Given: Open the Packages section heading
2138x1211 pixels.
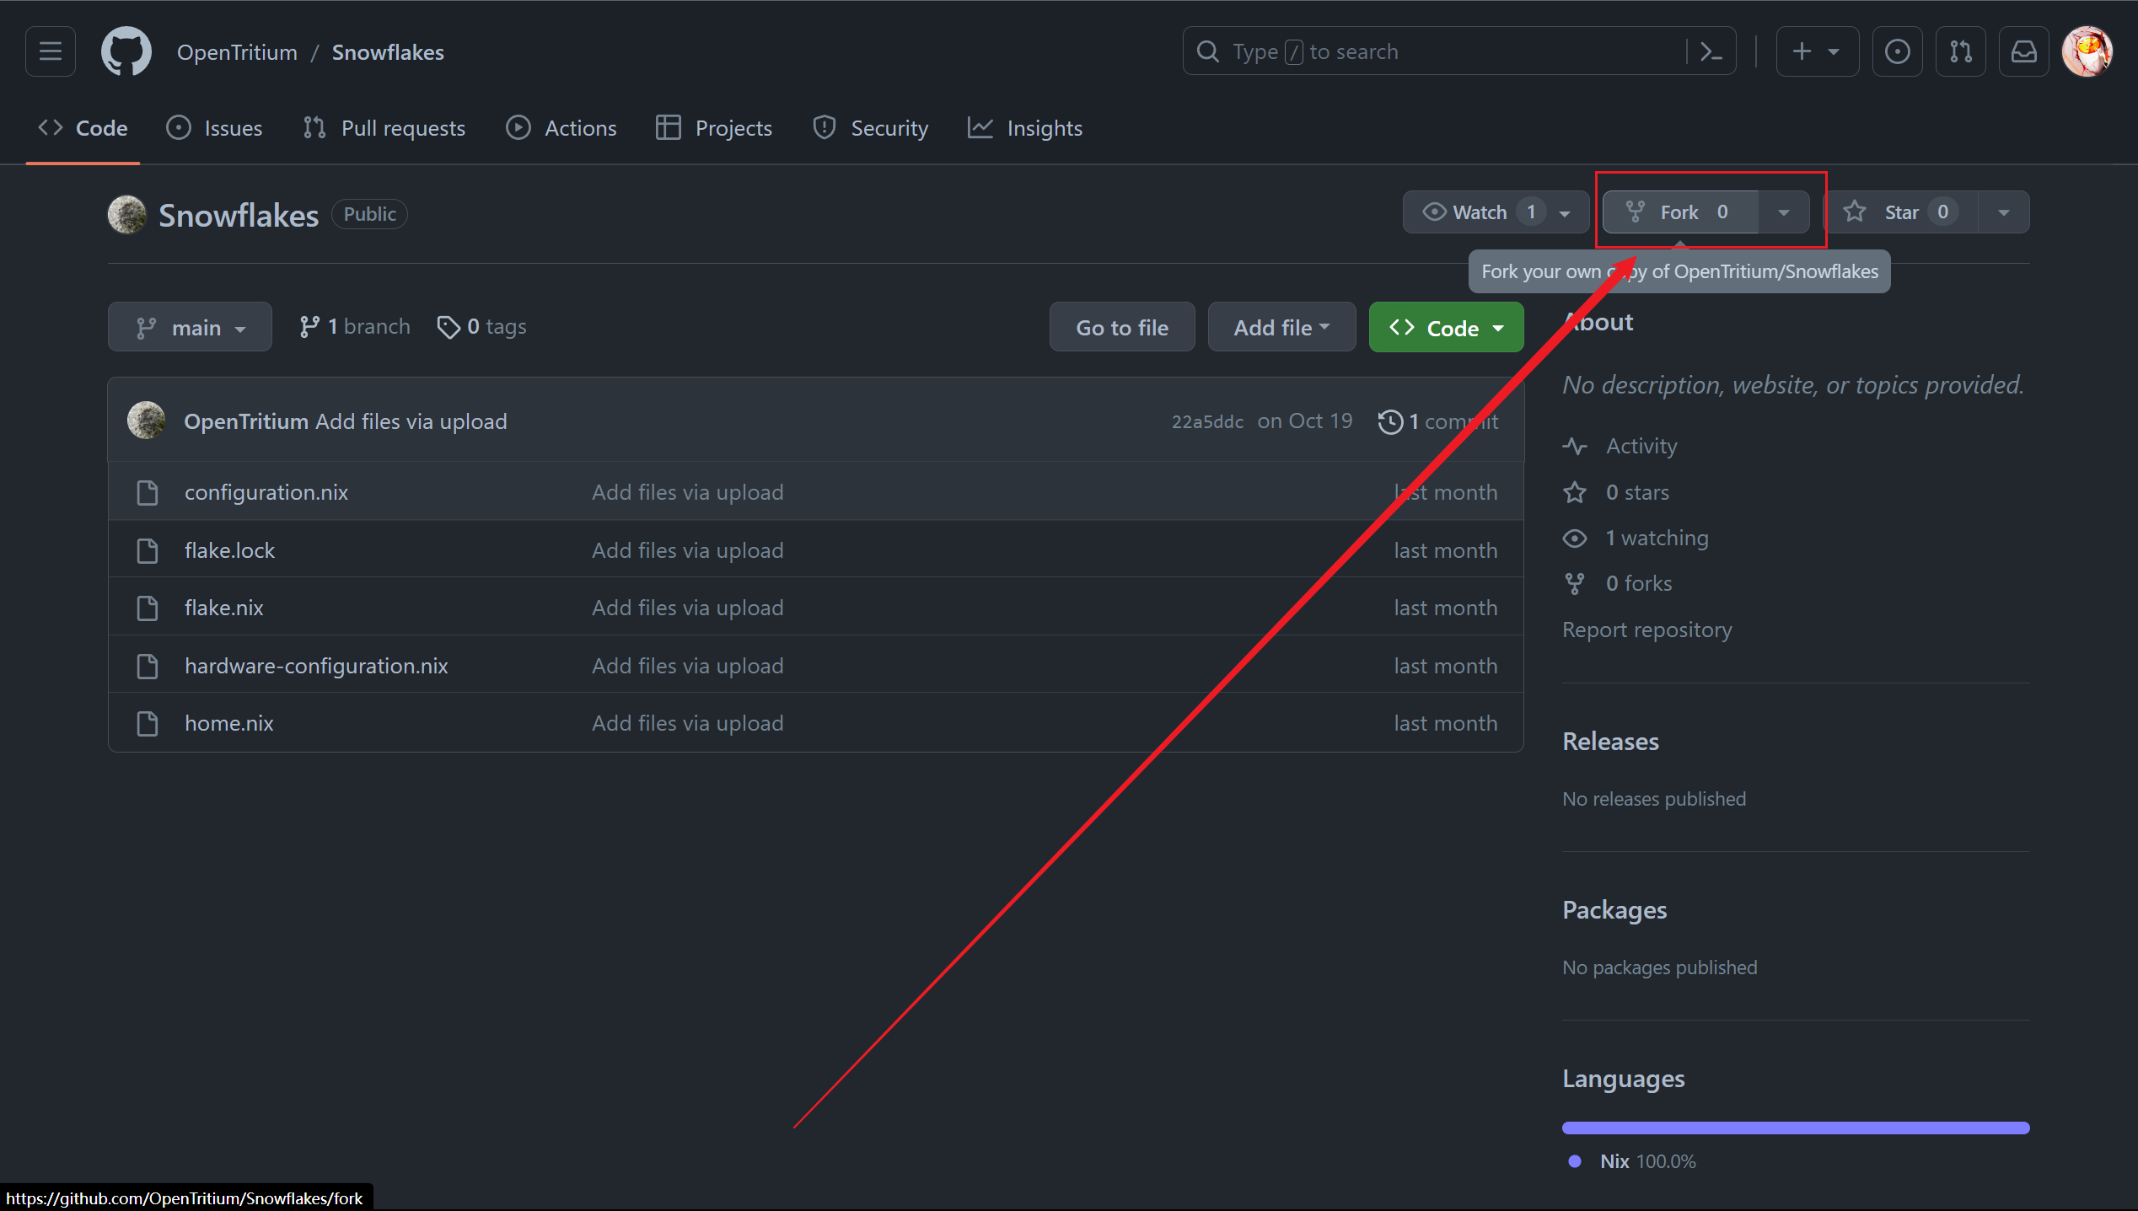Looking at the screenshot, I should coord(1614,910).
